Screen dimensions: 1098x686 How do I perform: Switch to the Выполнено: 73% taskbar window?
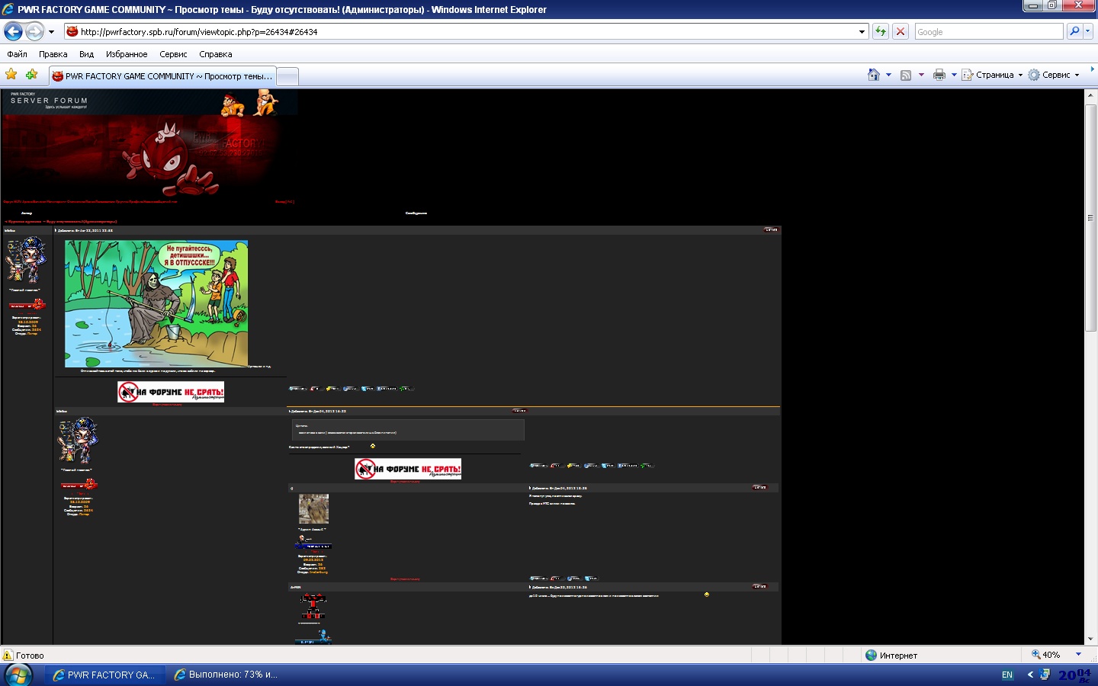click(x=226, y=675)
